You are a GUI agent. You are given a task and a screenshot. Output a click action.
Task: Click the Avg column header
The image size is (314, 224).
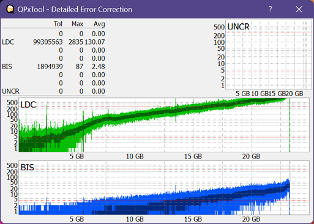[99, 24]
